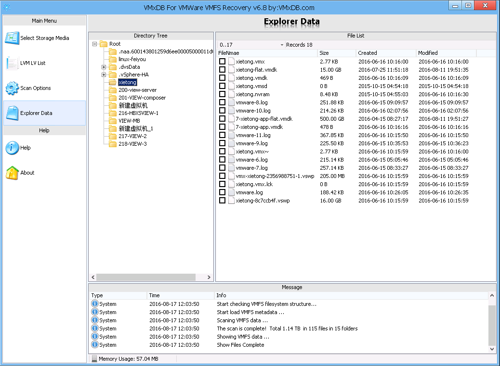500x366 pixels.
Task: Open the About menu entry
Action: pos(27,173)
